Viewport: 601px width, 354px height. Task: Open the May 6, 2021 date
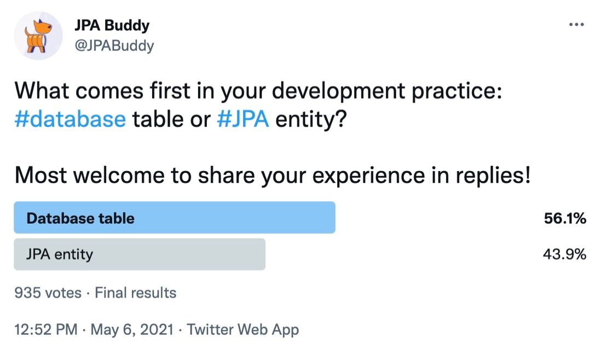(132, 329)
